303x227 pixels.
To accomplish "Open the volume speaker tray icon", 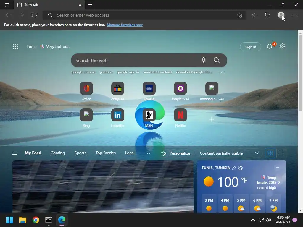I will (x=268, y=220).
